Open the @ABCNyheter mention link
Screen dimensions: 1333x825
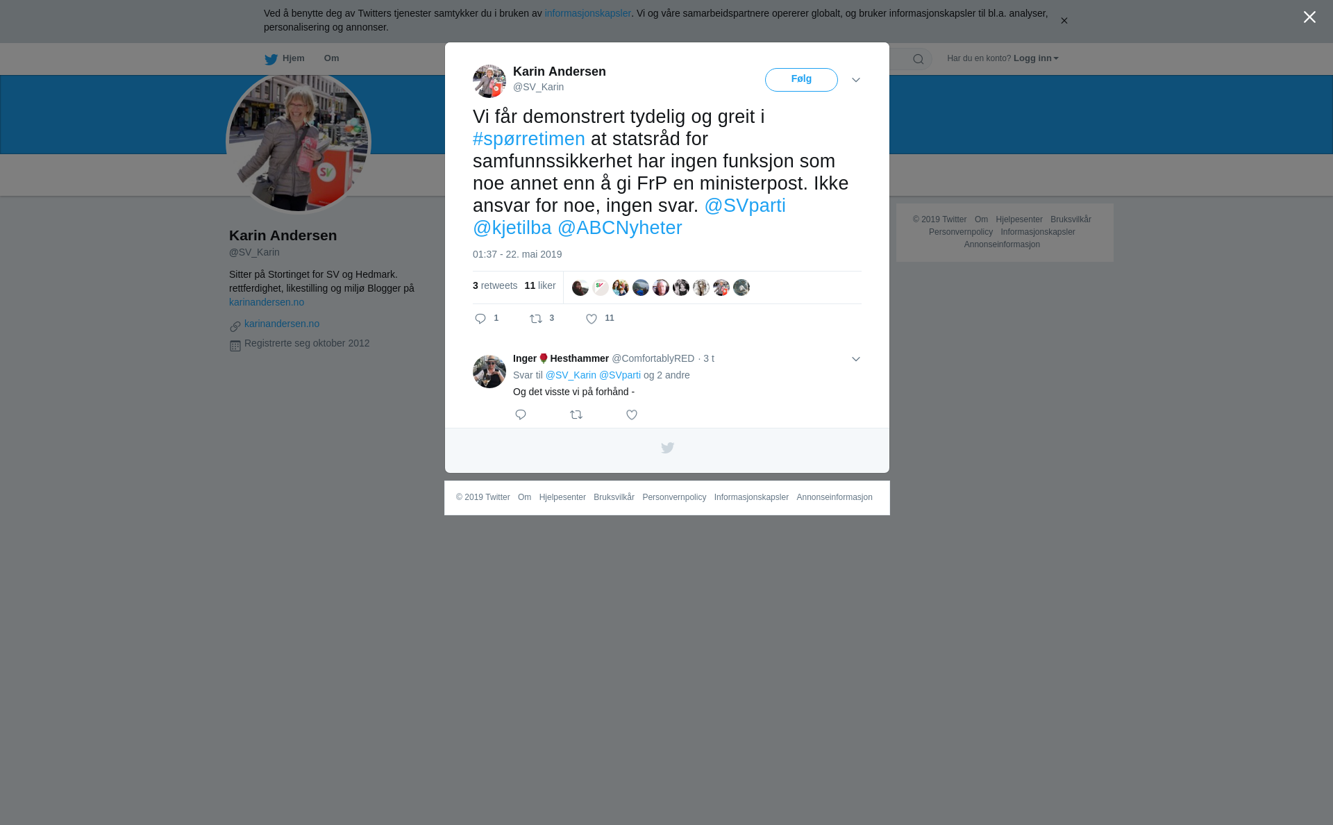coord(620,228)
